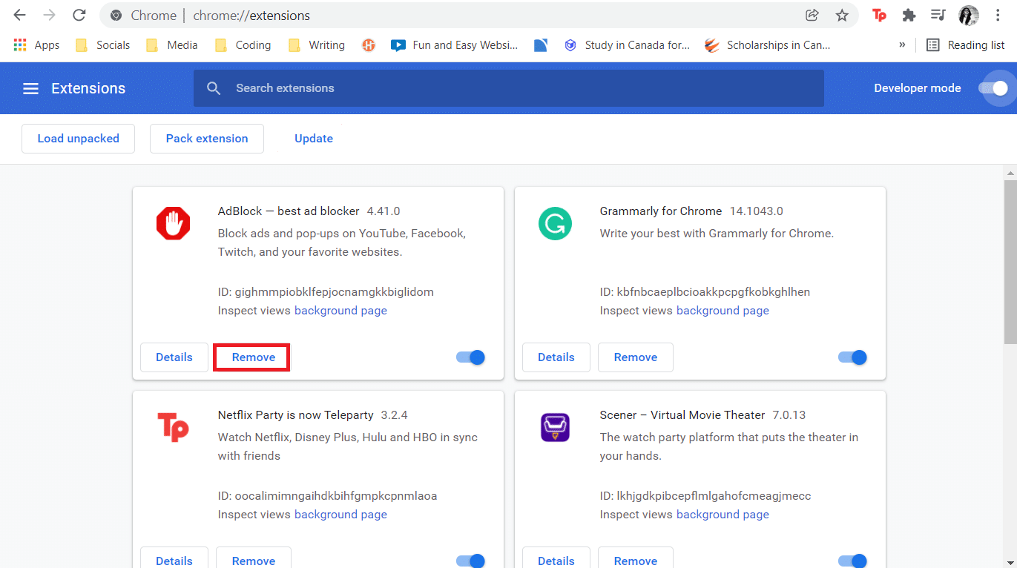Bookmark this page with the star icon

coord(842,15)
